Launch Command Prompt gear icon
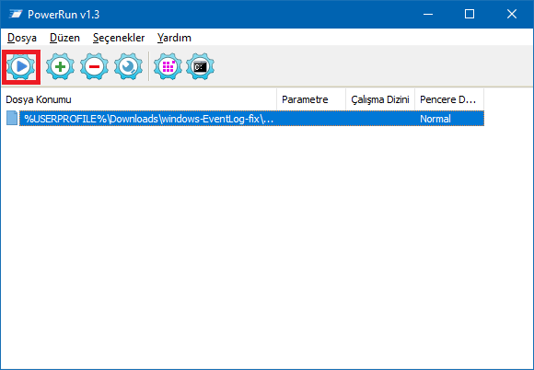 point(201,66)
